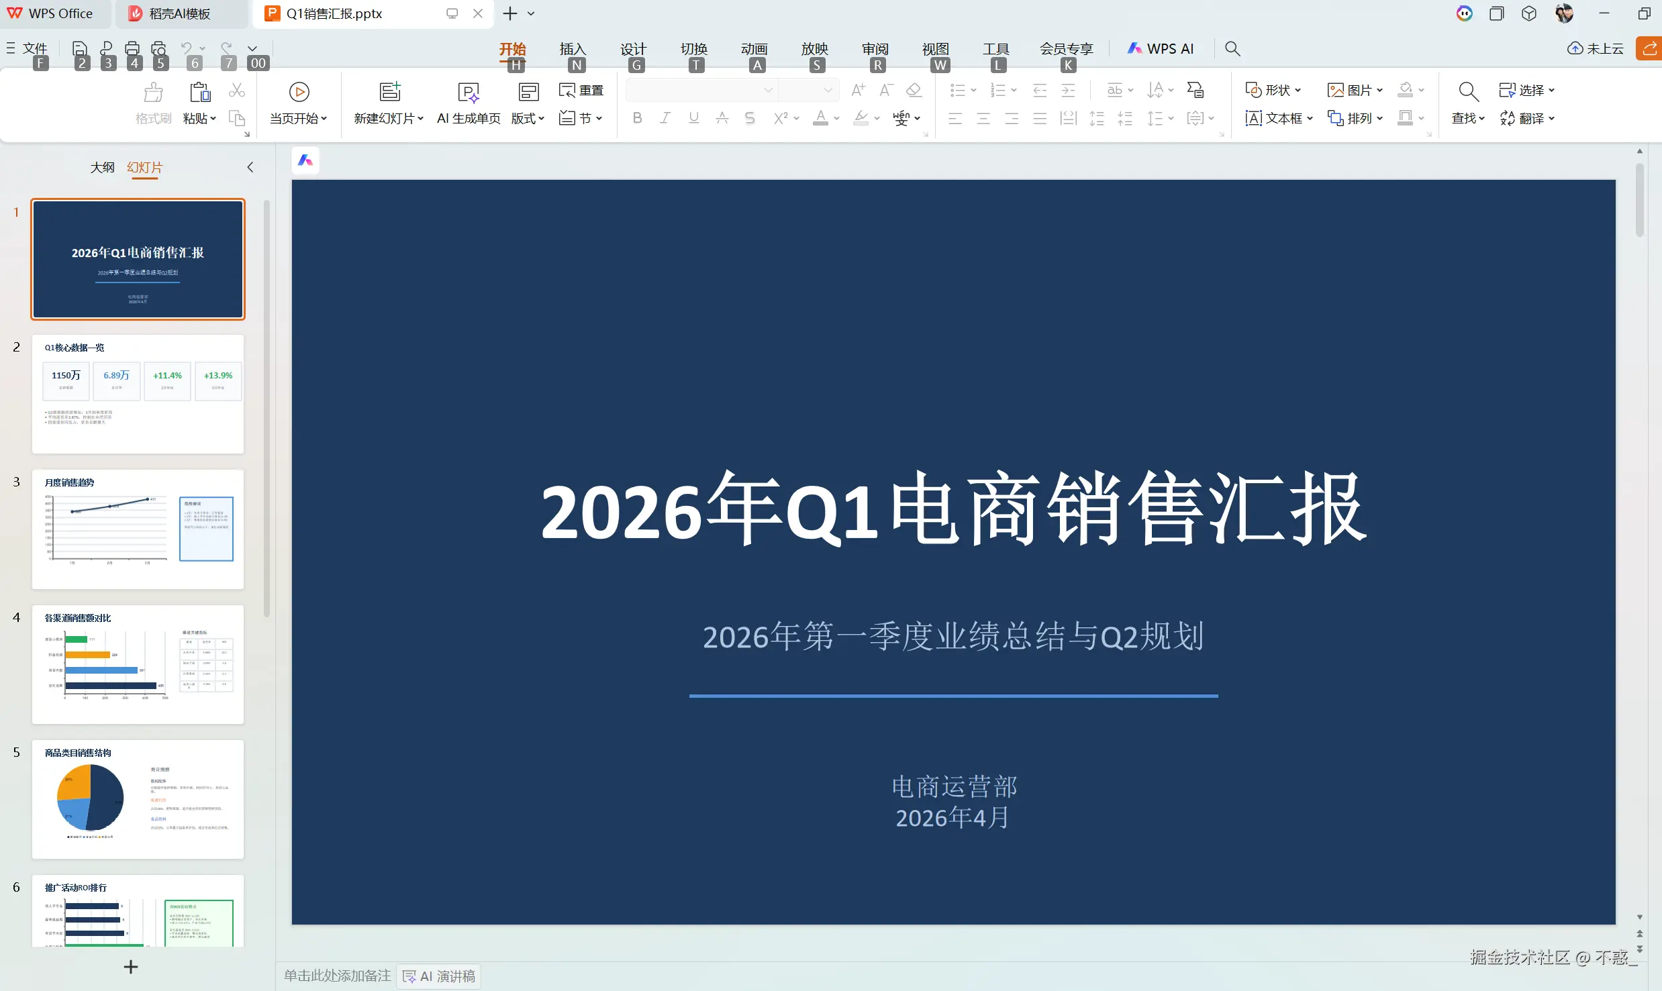Switch to the Insert (插入) ribbon tab

(573, 49)
